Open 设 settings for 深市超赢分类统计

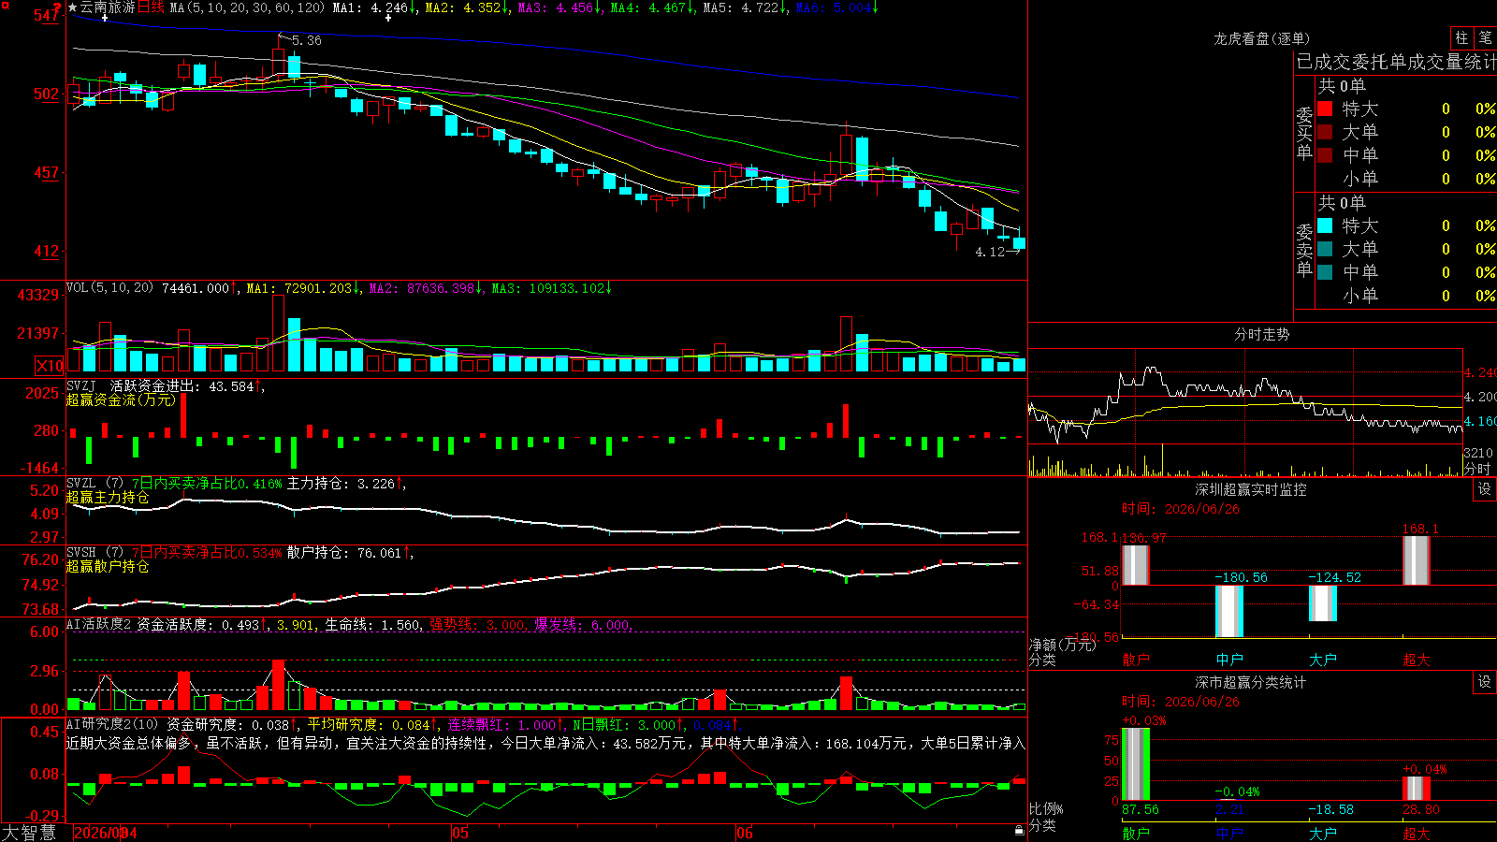(1485, 682)
